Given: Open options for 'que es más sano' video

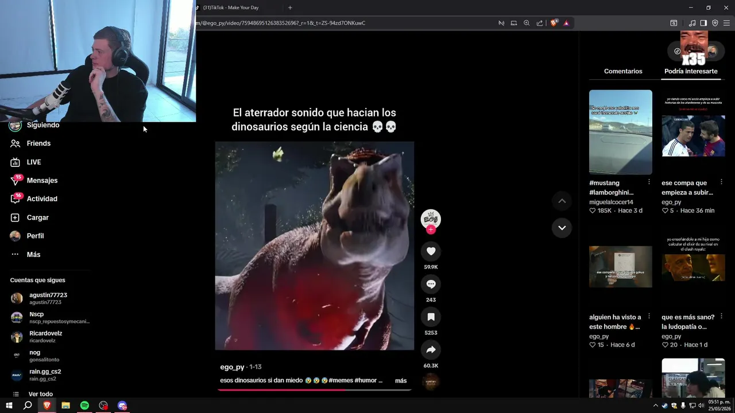Looking at the screenshot, I should click(x=721, y=316).
